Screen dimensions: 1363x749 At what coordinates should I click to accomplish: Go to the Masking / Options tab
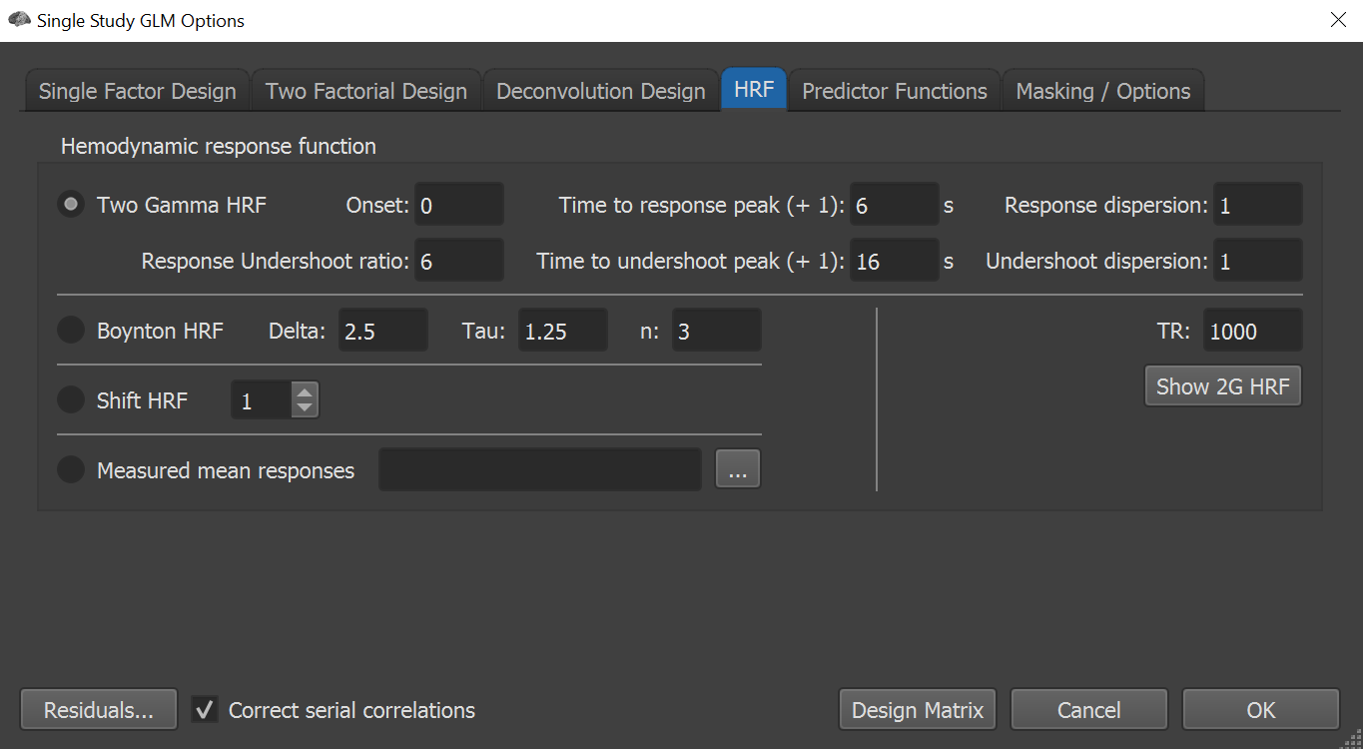pyautogui.click(x=1102, y=91)
